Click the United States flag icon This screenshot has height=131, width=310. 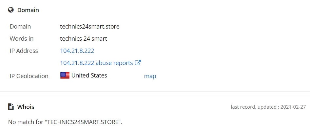pyautogui.click(x=65, y=76)
